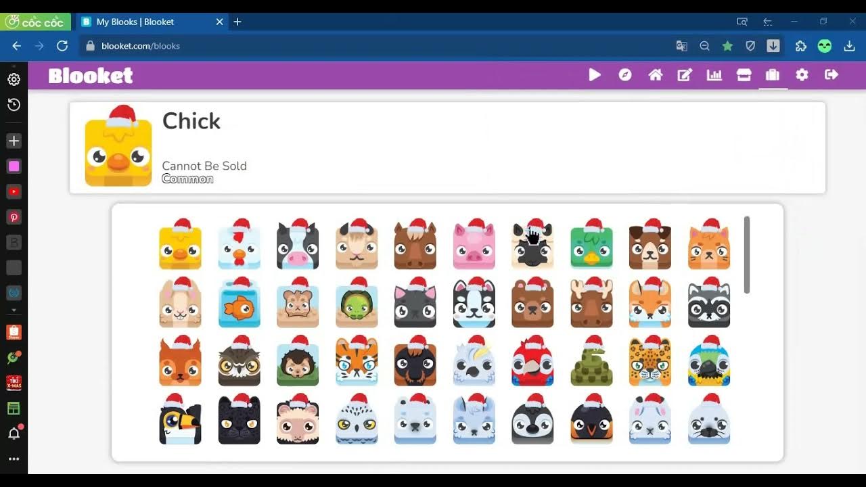Image resolution: width=866 pixels, height=487 pixels.
Task: Open the translate page icon
Action: pyautogui.click(x=681, y=46)
